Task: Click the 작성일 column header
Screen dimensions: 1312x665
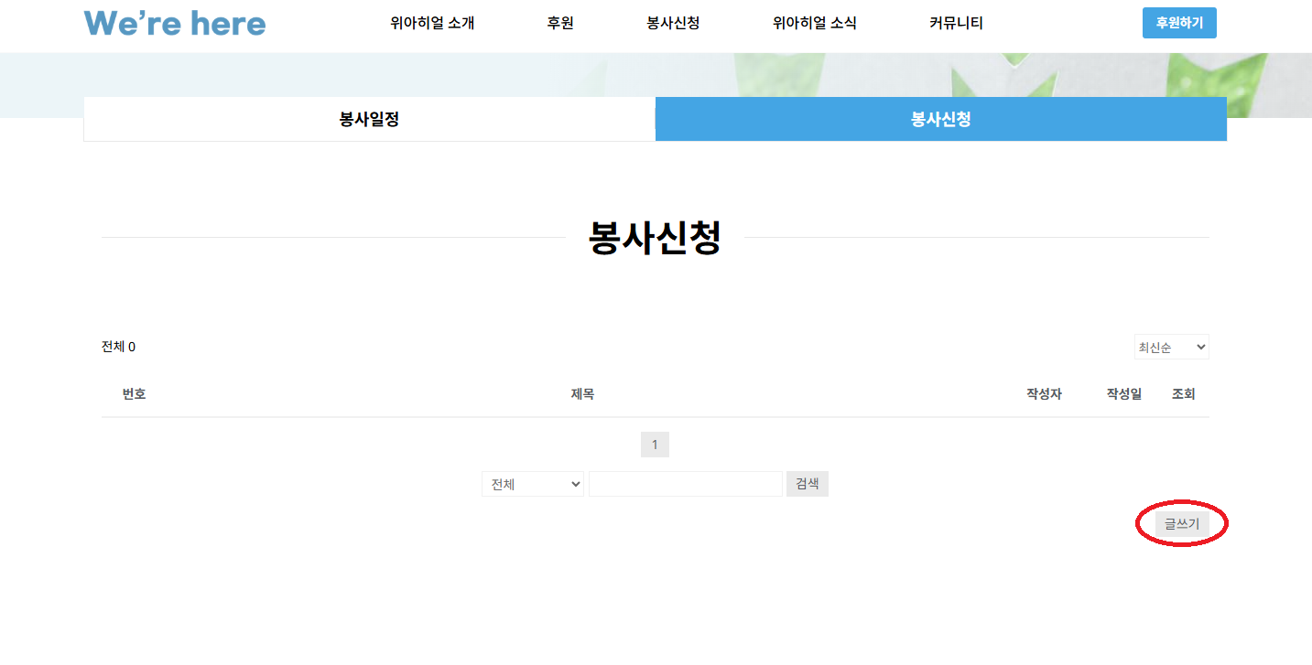Action: point(1123,394)
